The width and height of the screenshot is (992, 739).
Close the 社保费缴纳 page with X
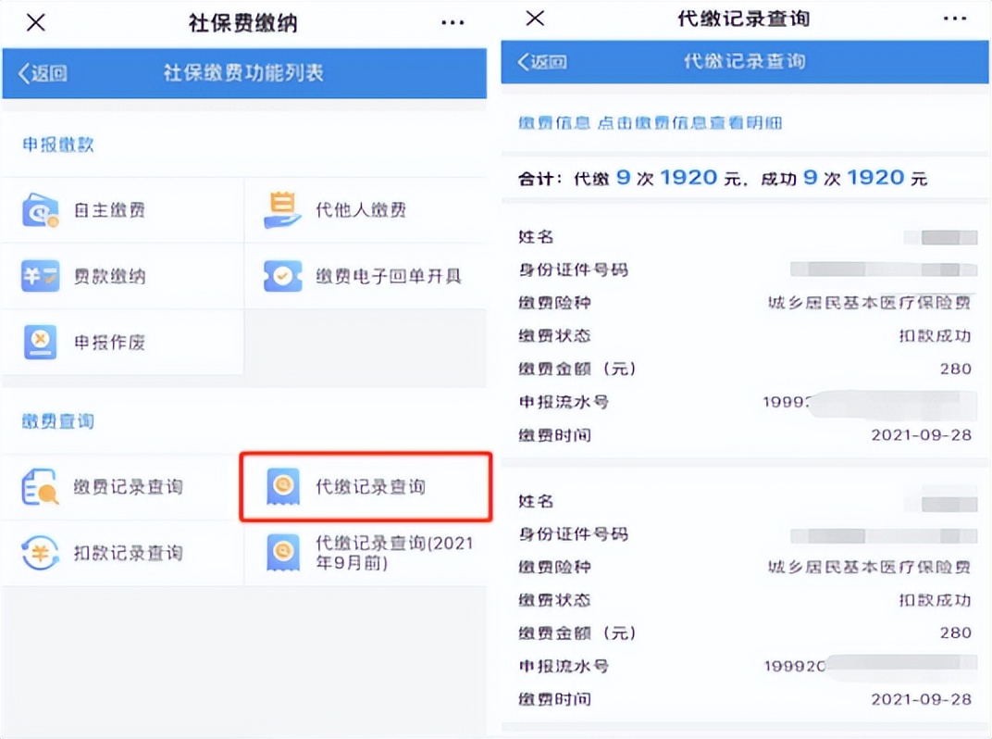point(35,23)
